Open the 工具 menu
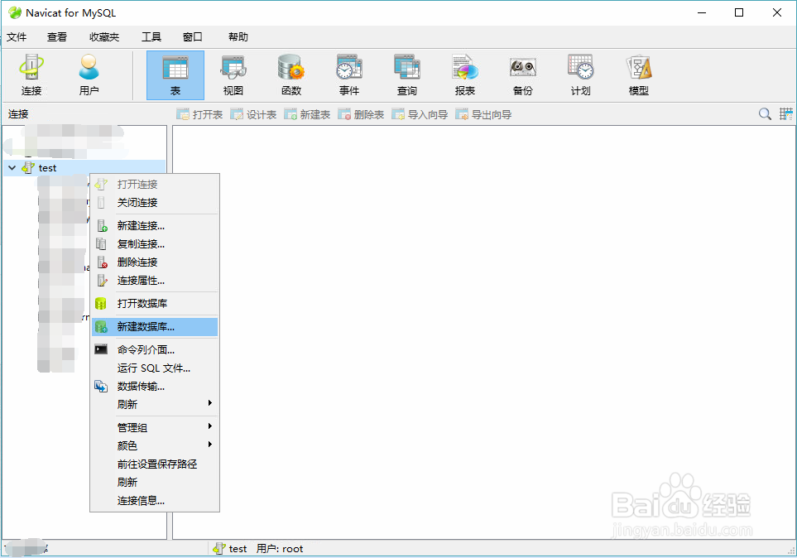 point(151,37)
